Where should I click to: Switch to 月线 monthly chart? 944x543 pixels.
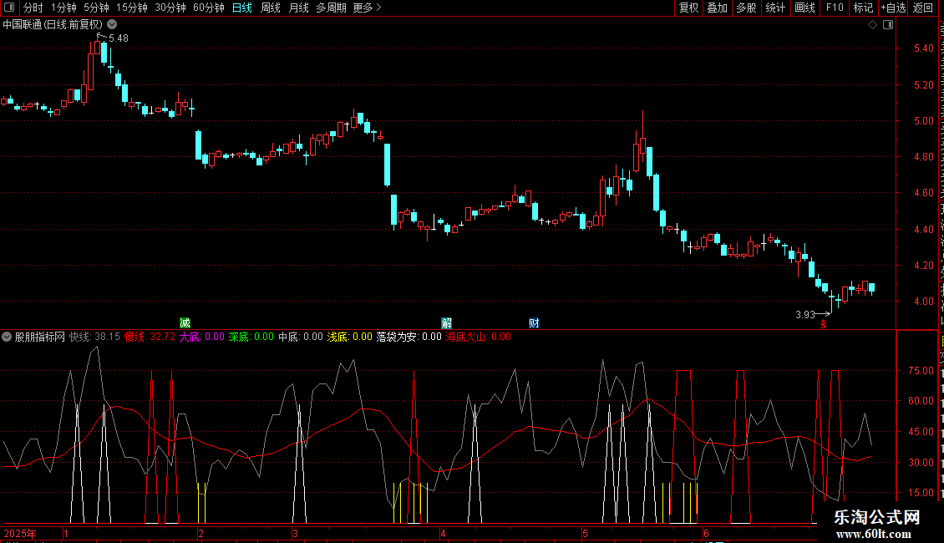pos(298,8)
